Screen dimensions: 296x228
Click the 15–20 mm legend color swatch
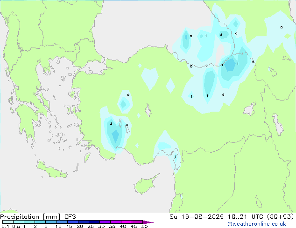pyautogui.click(x=72, y=222)
